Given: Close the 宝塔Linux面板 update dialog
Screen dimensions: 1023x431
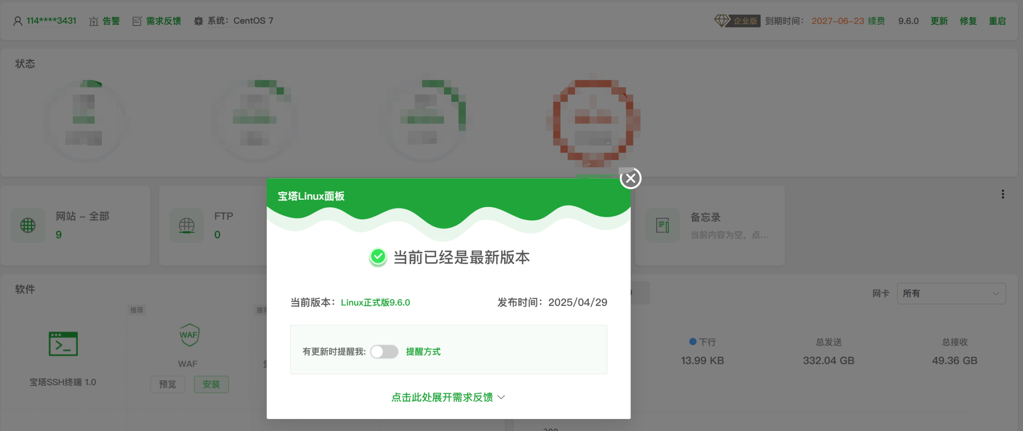Looking at the screenshot, I should coord(631,178).
